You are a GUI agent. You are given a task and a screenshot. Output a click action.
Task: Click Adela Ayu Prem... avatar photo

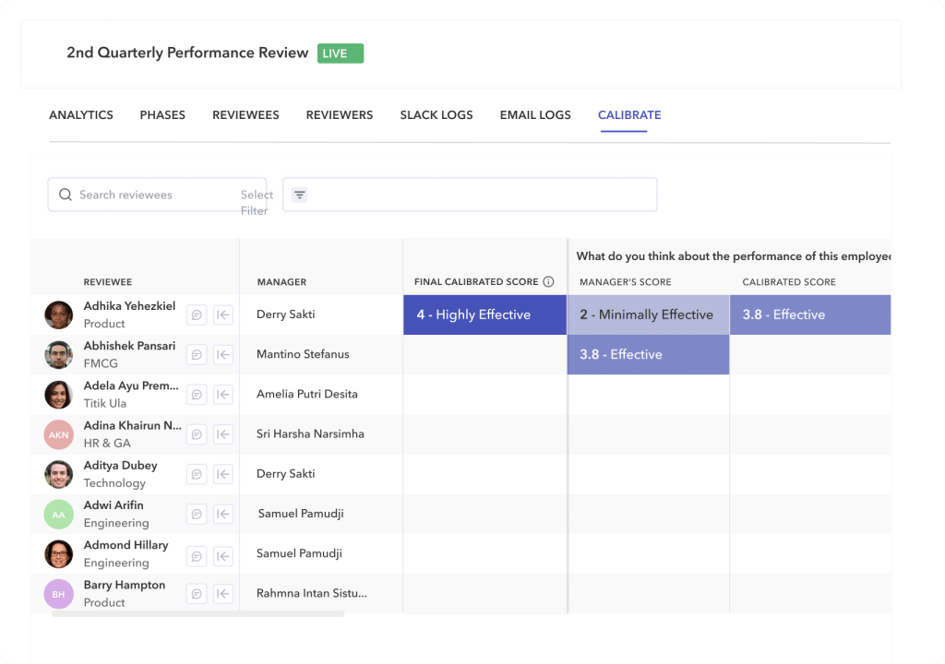tap(58, 395)
